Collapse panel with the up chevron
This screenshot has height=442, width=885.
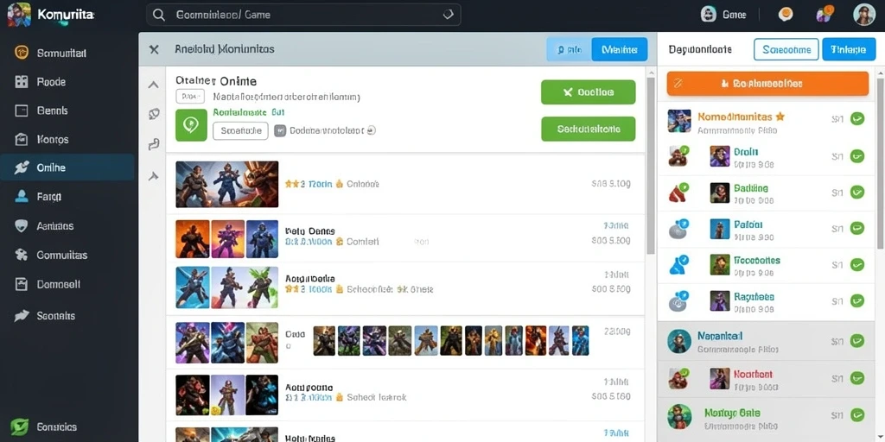153,85
